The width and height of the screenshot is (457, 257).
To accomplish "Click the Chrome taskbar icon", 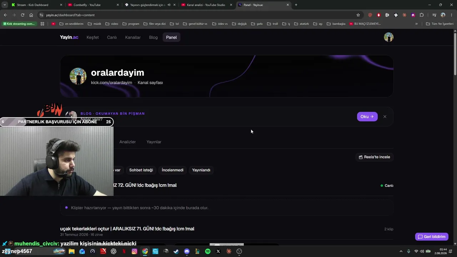I will click(145, 251).
